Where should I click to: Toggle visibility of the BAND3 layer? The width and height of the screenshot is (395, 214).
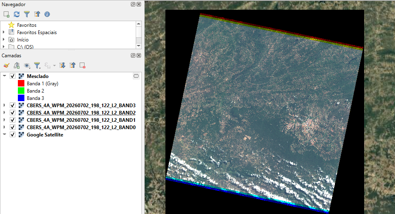click(x=13, y=105)
